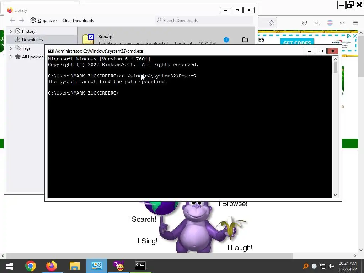Open the network tray icon
This screenshot has height=273, width=364.
[323, 266]
